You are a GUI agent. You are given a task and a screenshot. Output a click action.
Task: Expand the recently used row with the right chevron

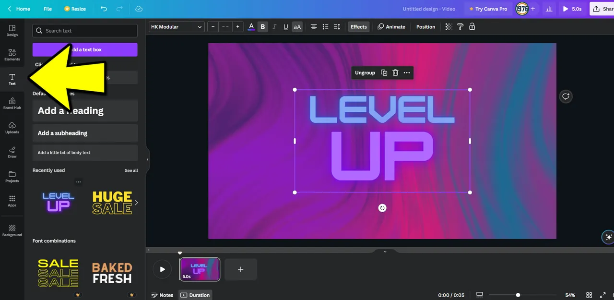136,203
